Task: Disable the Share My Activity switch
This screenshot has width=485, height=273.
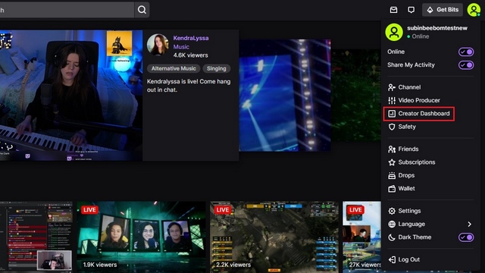Action: (466, 65)
